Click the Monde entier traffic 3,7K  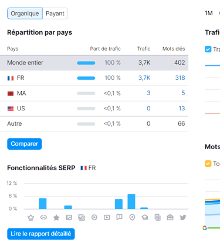(144, 63)
